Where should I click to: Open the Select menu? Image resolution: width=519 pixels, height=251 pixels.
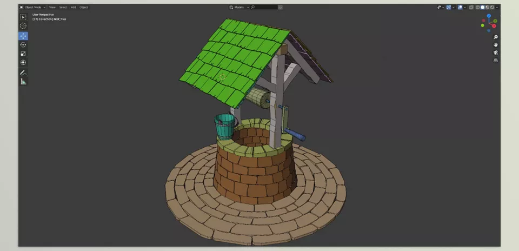(63, 7)
